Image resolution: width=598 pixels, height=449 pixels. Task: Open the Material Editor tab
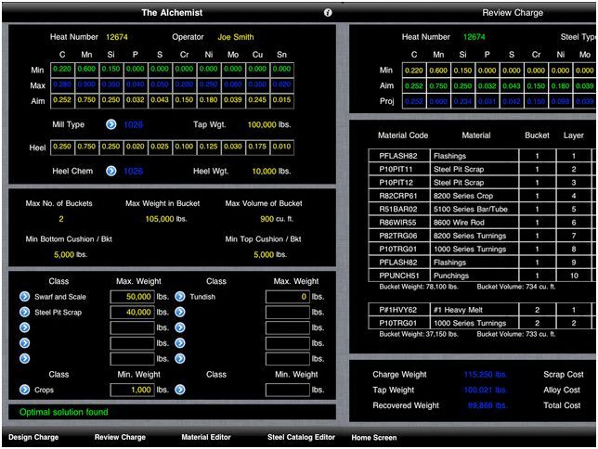(x=207, y=437)
